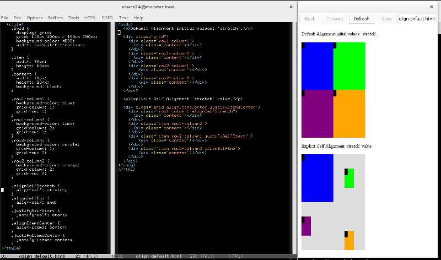Open the Buffers menu
Image resolution: width=441 pixels, height=260 pixels.
(55, 18)
